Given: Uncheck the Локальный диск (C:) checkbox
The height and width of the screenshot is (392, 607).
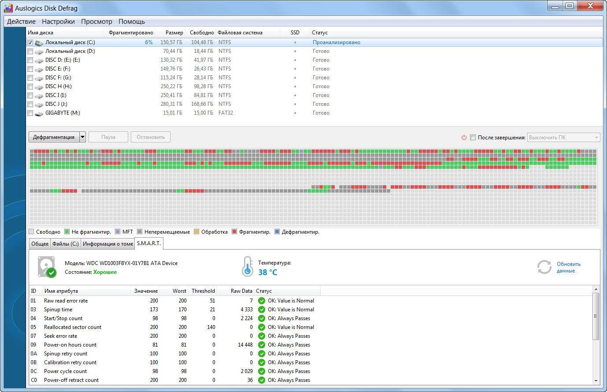Looking at the screenshot, I should (x=30, y=43).
